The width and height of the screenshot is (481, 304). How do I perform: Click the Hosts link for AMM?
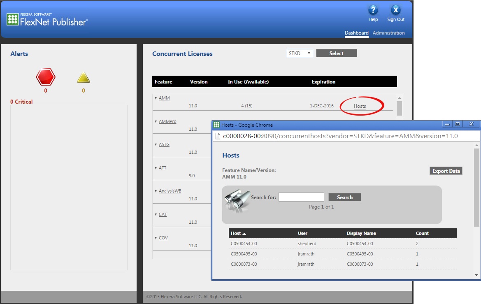coord(360,106)
